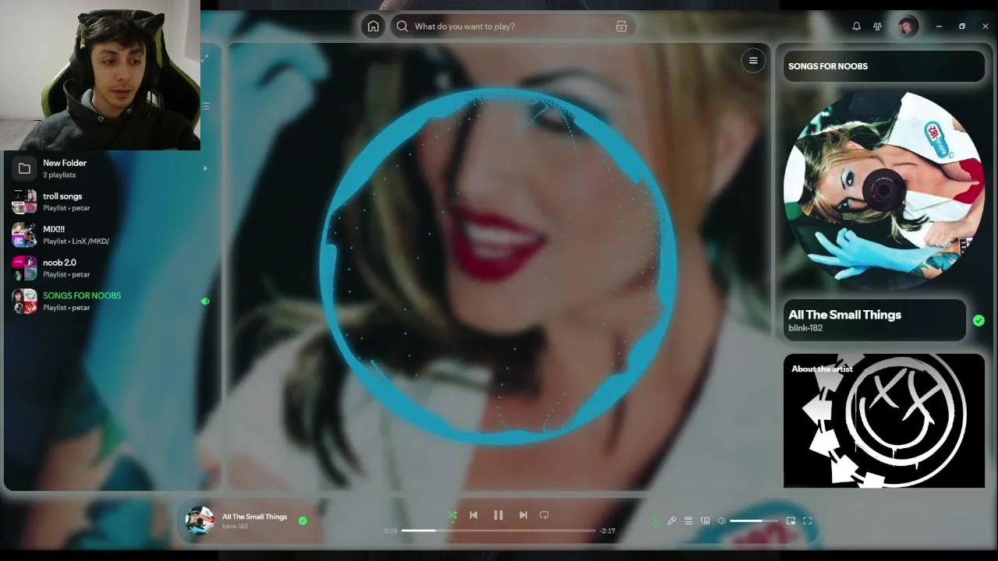Open the miniplayer icon
The height and width of the screenshot is (561, 998).
click(x=791, y=520)
